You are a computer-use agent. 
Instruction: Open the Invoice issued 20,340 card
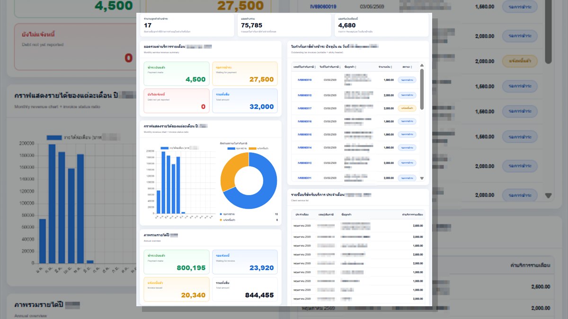click(x=177, y=289)
